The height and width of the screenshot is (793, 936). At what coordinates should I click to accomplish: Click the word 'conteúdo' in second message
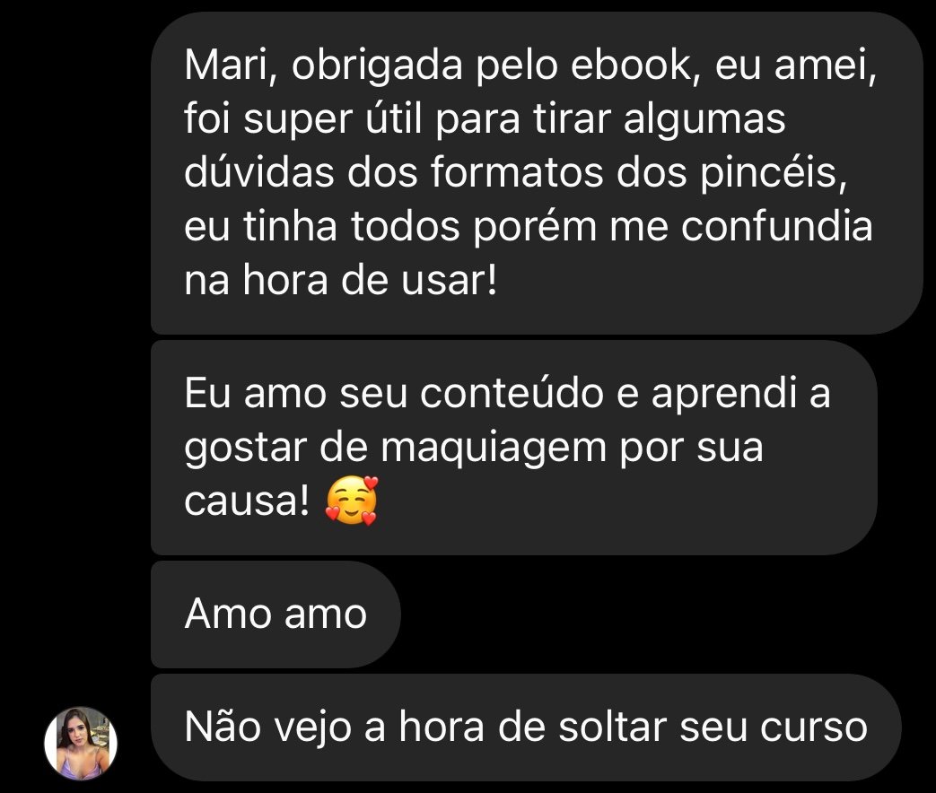tap(512, 394)
